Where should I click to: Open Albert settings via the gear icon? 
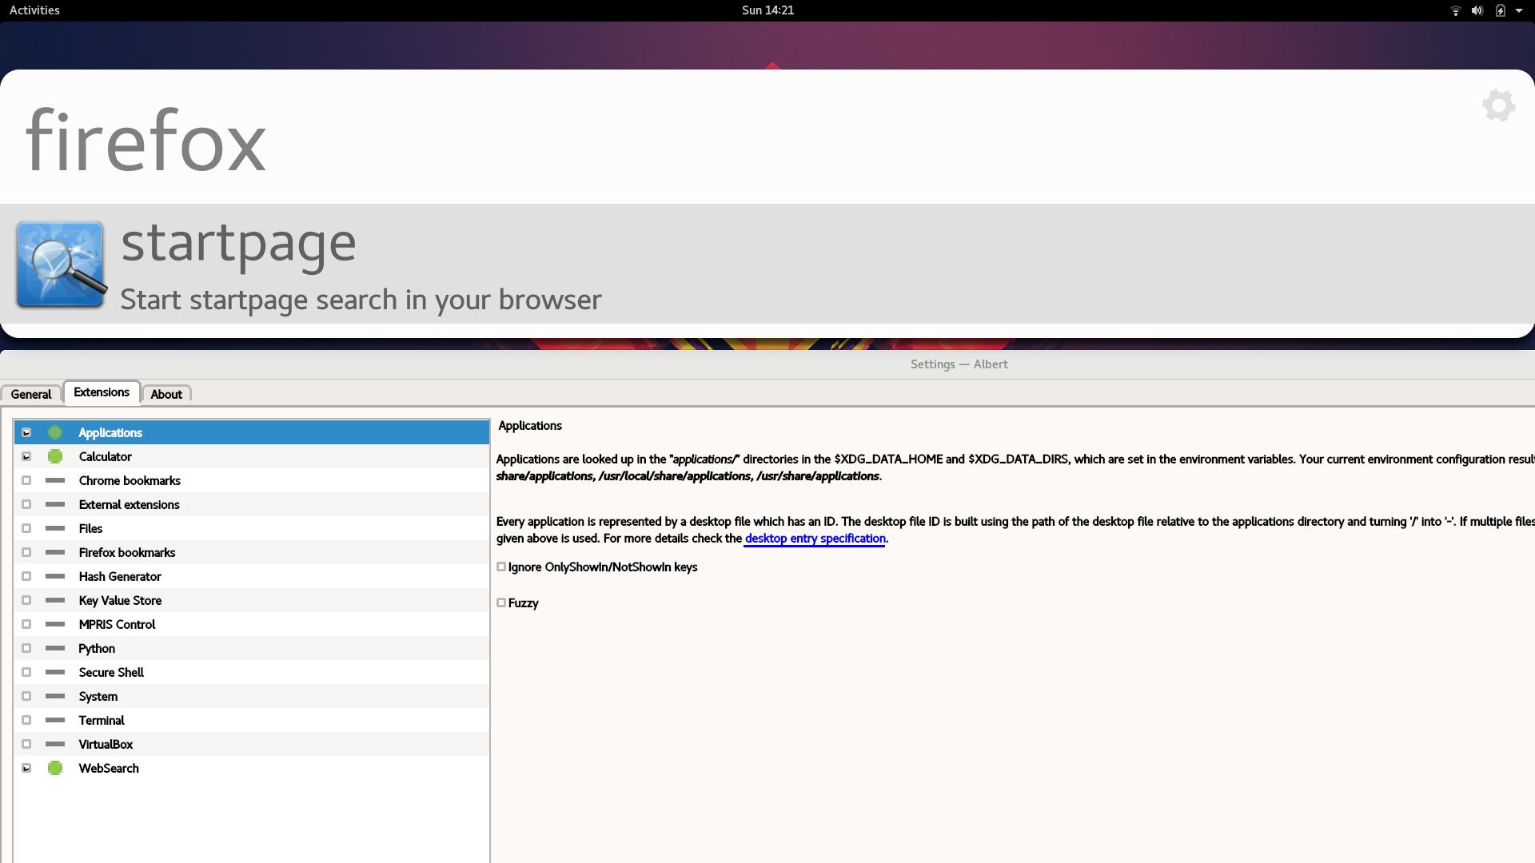click(1497, 105)
